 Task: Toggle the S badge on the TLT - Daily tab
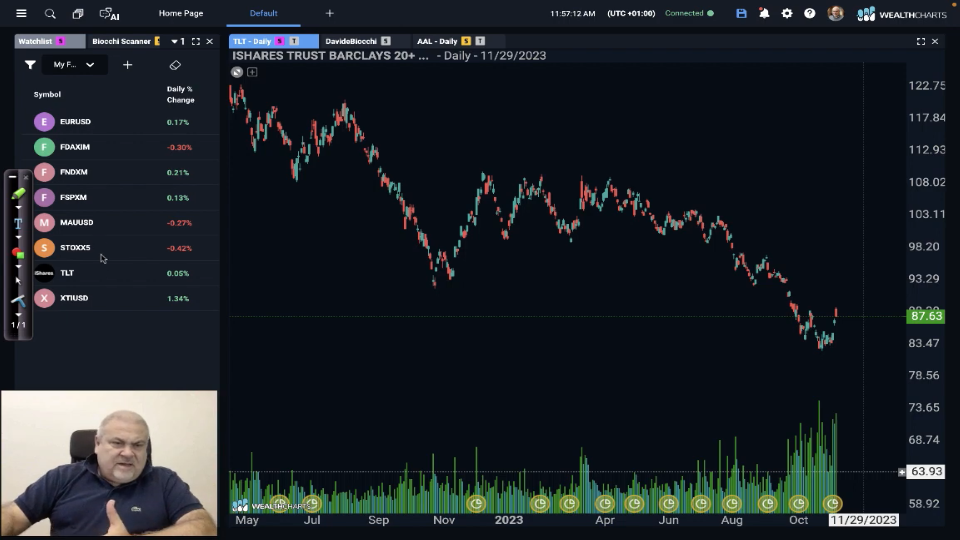280,41
